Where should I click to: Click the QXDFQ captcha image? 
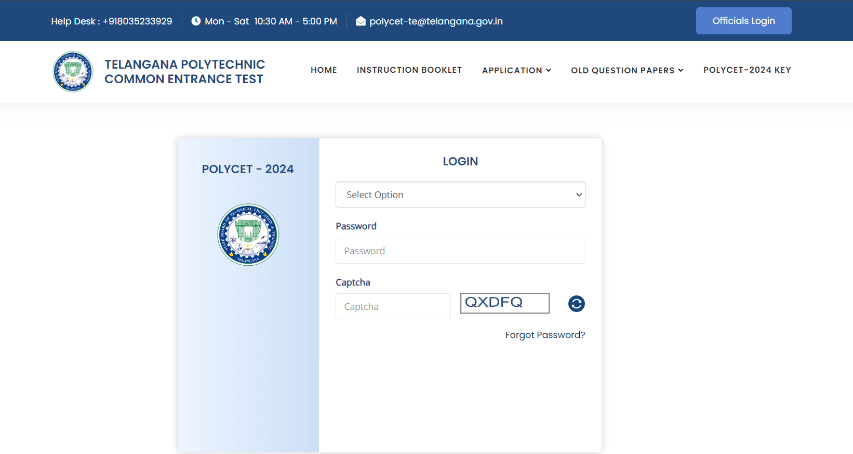pyautogui.click(x=504, y=303)
